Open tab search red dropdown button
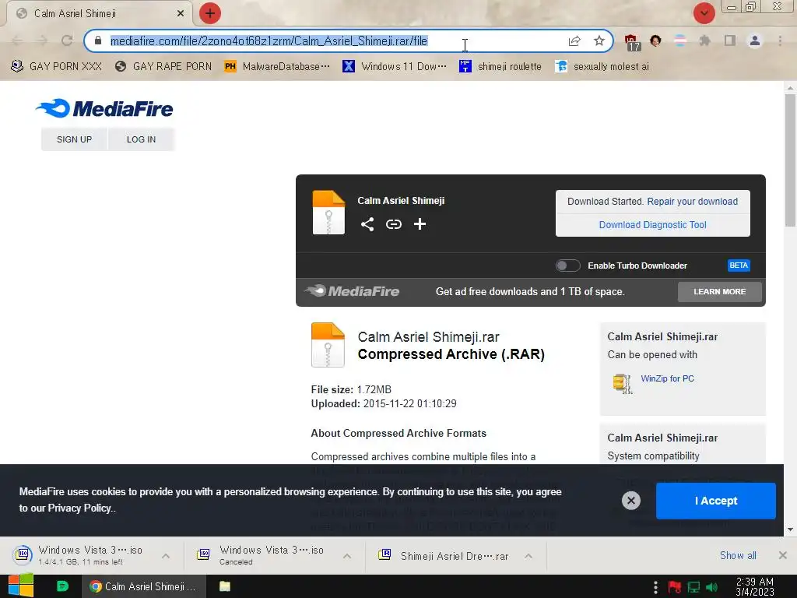 [x=704, y=13]
